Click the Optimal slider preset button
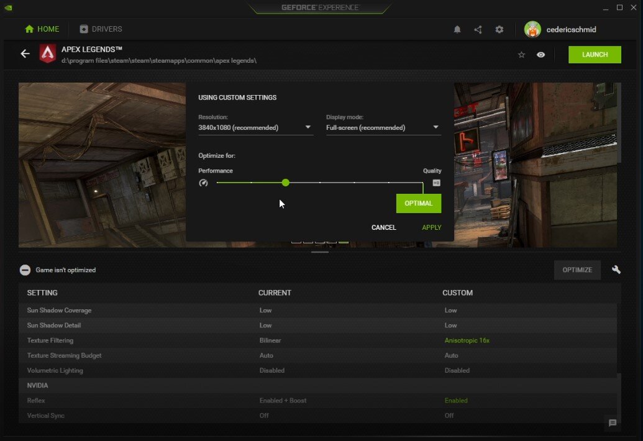The image size is (643, 441). (x=418, y=203)
